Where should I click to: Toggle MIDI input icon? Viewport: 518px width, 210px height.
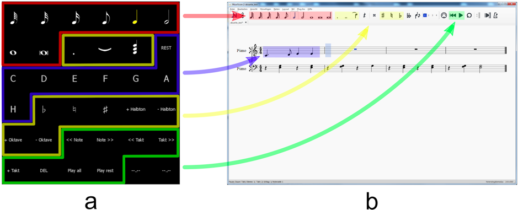pos(444,15)
